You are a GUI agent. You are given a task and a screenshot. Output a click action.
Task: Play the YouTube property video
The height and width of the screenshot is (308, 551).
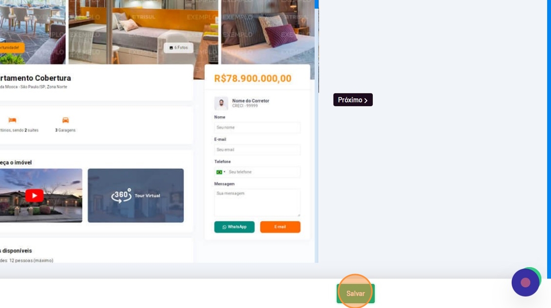click(x=34, y=195)
